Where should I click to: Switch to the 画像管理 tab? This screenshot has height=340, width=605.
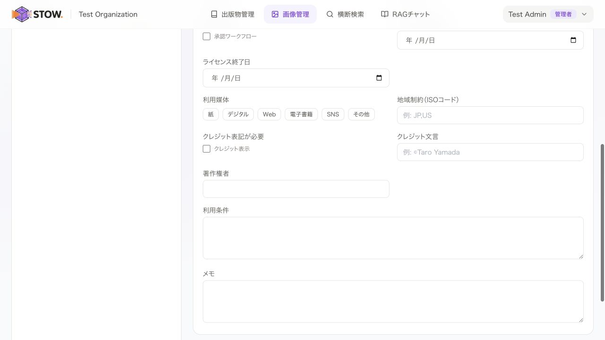(290, 14)
